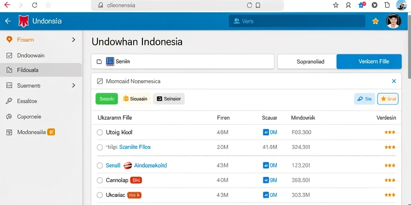Open the Aindomekoitd link
Viewport: 411px width, 205px height.
(151, 165)
